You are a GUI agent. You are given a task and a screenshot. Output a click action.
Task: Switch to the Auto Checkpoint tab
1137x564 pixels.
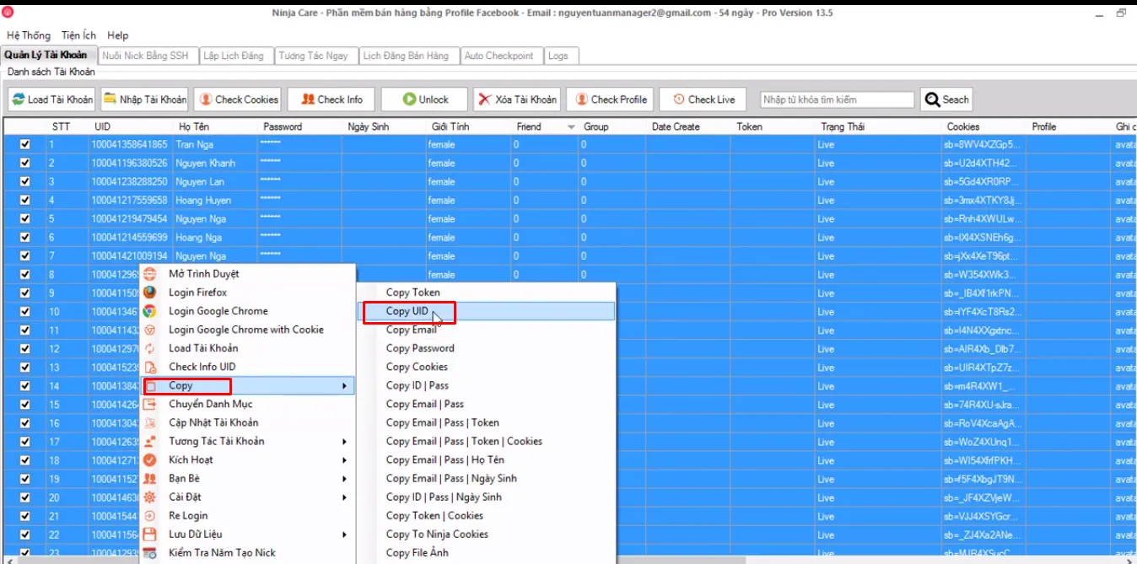tap(501, 55)
